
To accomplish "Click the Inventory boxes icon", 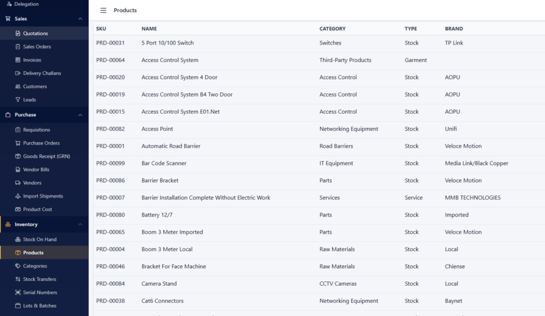I will tap(8, 225).
